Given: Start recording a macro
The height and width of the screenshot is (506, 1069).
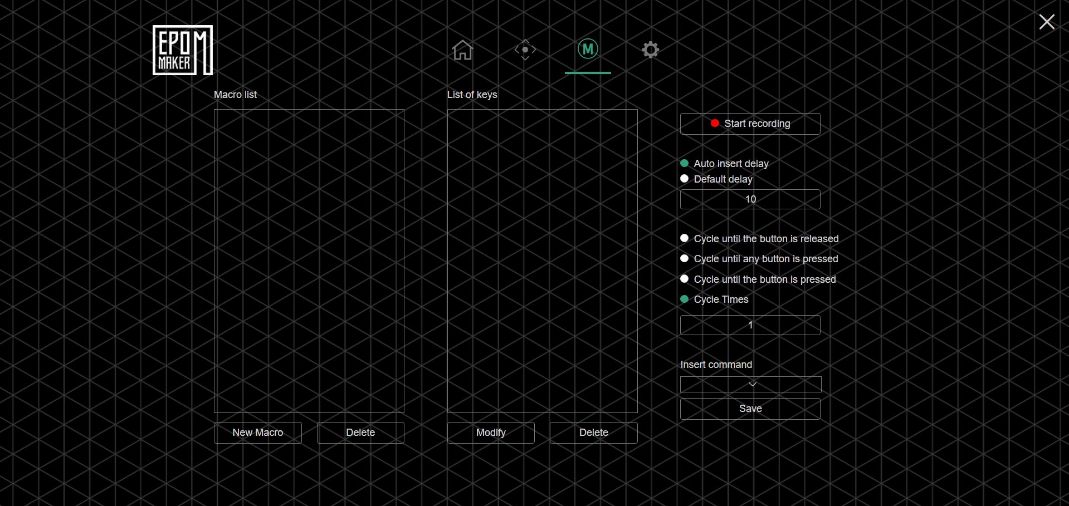Looking at the screenshot, I should tap(750, 124).
